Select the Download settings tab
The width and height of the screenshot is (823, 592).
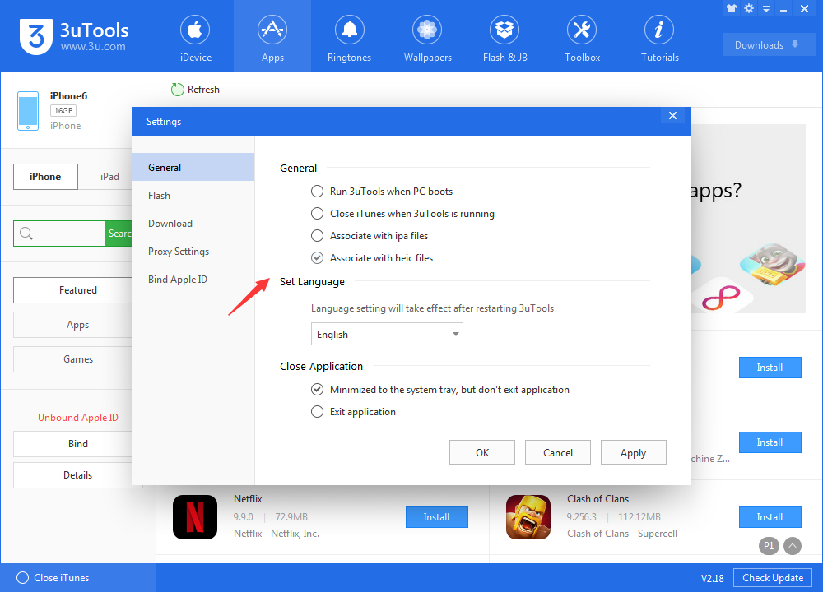coord(193,224)
